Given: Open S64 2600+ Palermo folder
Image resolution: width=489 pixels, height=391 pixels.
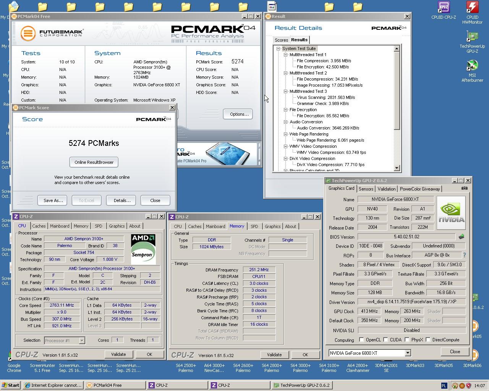Looking at the screenshot, I should tap(243, 368).
